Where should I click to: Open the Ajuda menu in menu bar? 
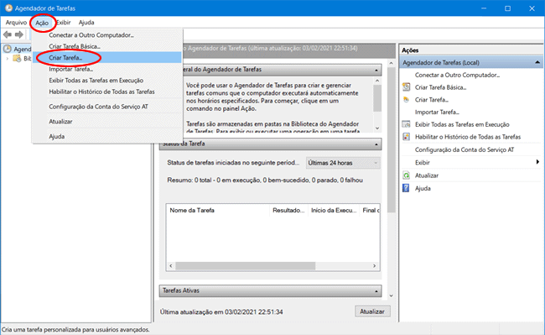(86, 23)
